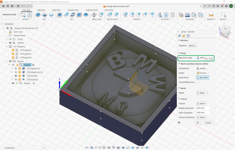Viewport: 235px width, 150px height.
Task: Click the 2D Adaptive Clearing icon
Action: pyautogui.click(x=38, y=15)
